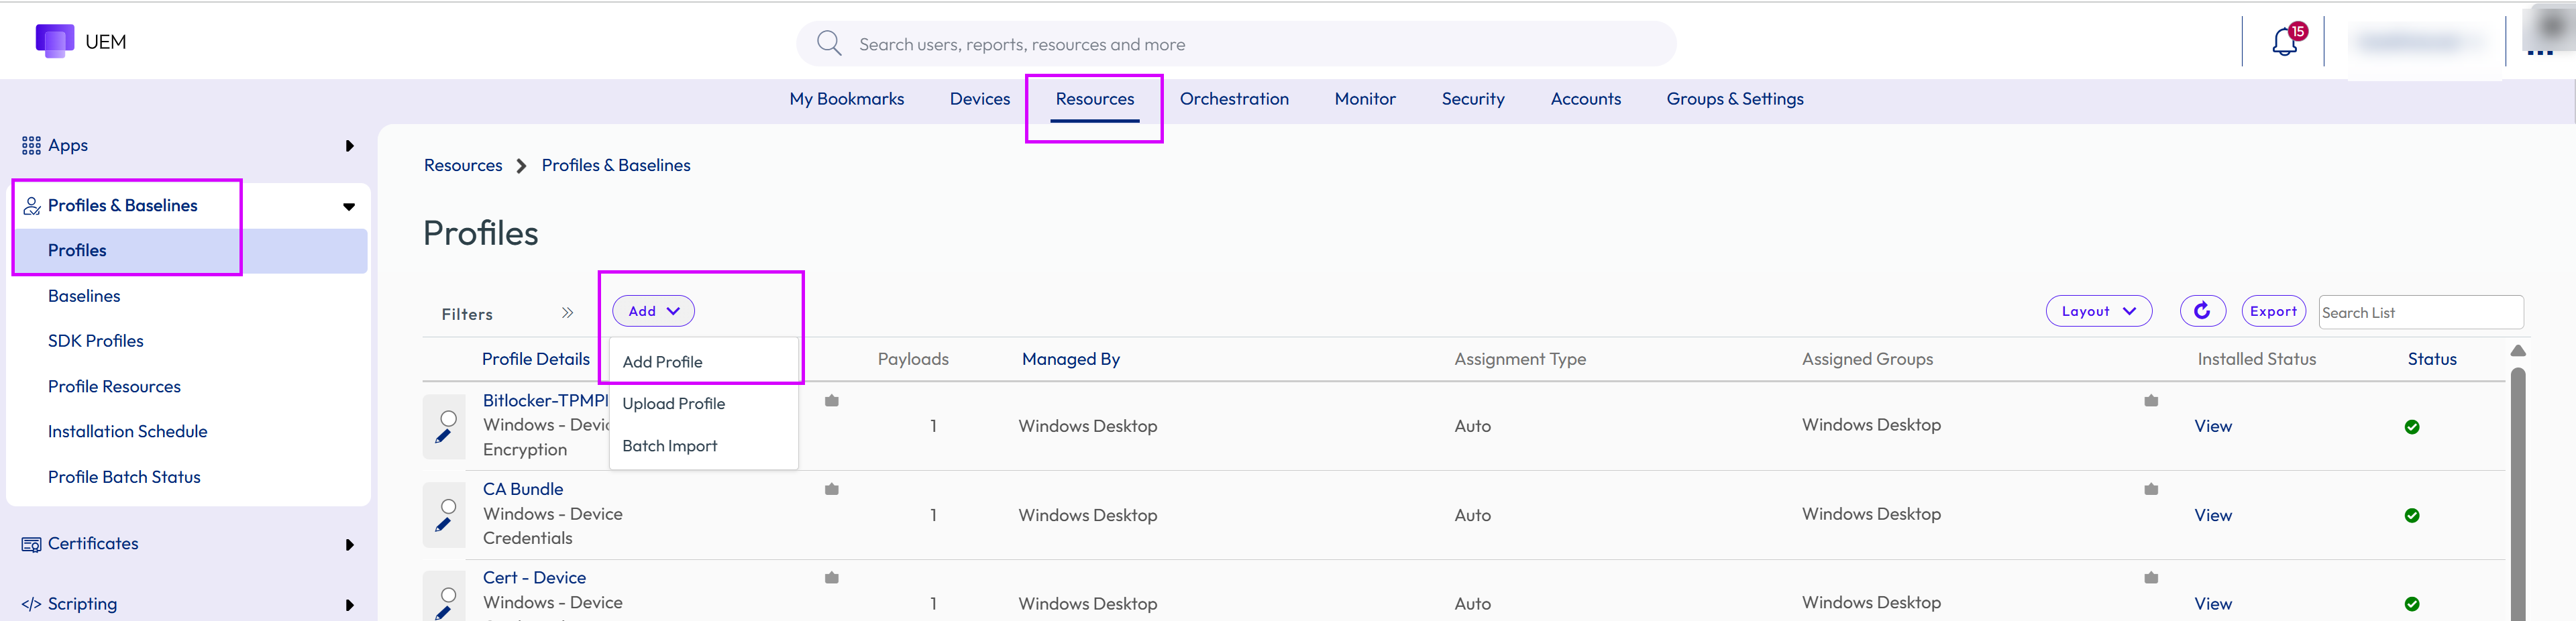Open the CA Bundle profile link
2576x621 pixels.
(523, 489)
